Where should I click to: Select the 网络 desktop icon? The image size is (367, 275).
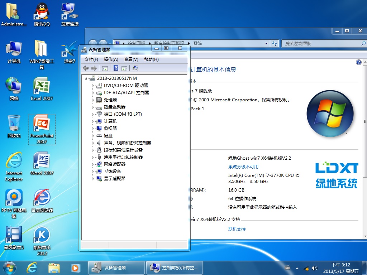pos(14,89)
